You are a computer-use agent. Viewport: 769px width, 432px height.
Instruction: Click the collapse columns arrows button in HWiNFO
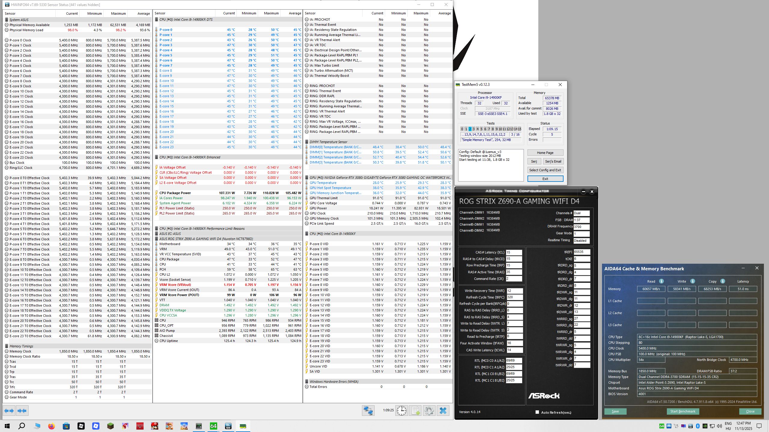click(x=22, y=411)
